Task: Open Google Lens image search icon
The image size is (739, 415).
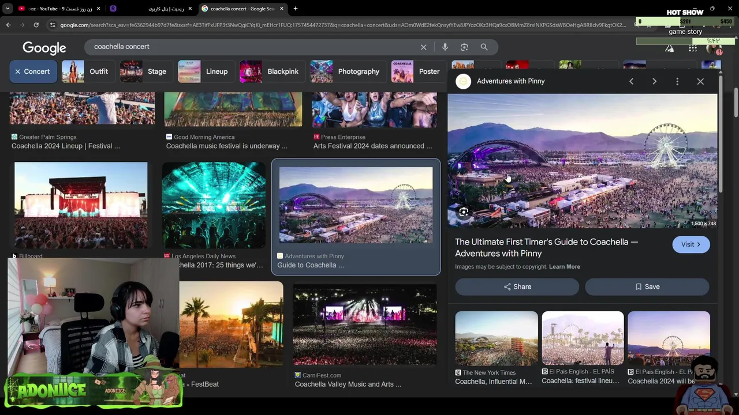Action: 464,47
